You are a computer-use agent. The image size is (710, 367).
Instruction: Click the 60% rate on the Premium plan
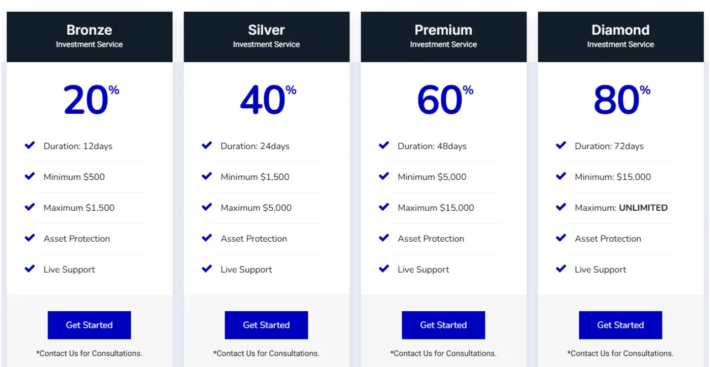click(445, 100)
